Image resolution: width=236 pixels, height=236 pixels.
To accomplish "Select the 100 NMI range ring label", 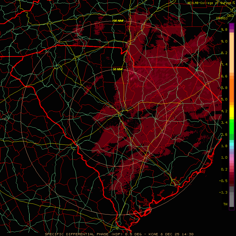I will tap(118, 21).
